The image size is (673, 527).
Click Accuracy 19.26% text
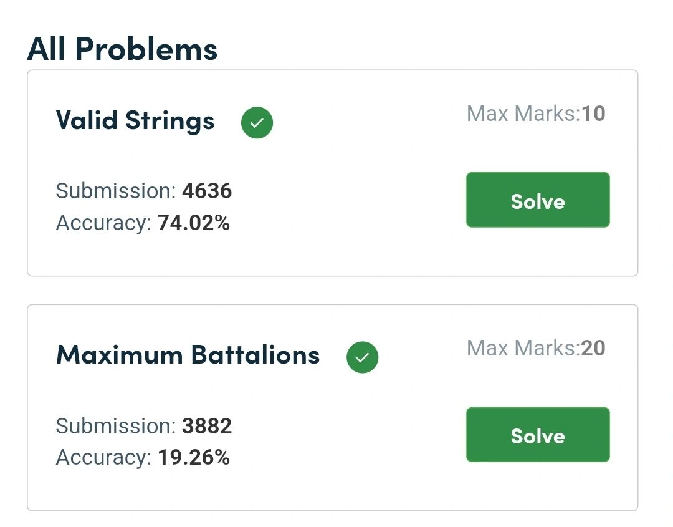click(143, 457)
